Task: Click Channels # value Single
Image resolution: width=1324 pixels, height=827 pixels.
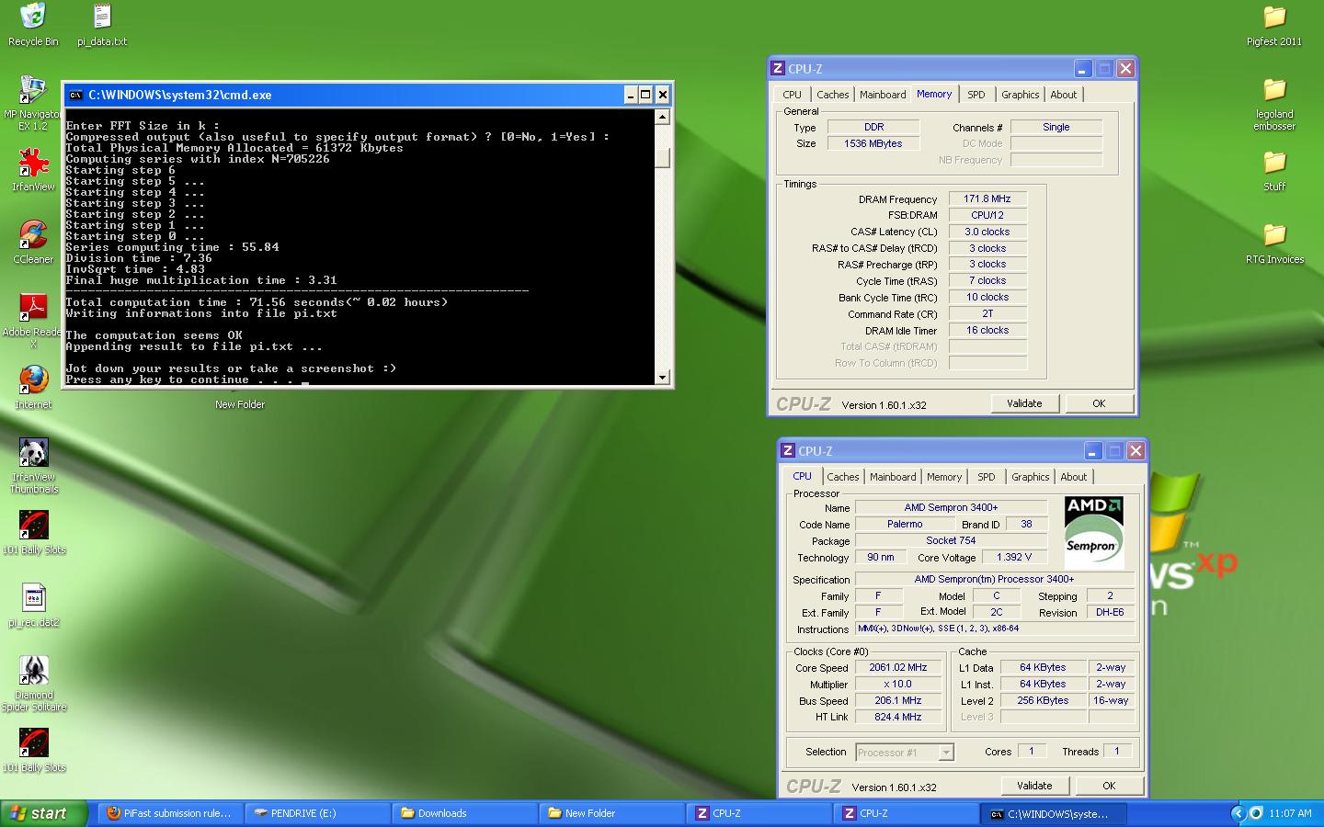Action: click(1056, 127)
